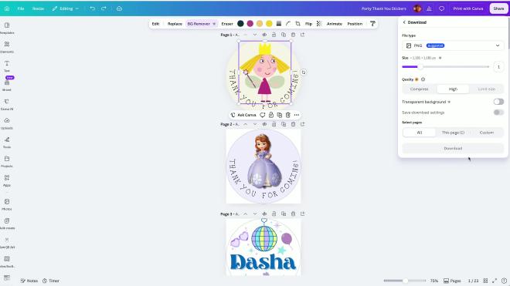510x286 pixels.
Task: Open corner rounding tool in toolbar
Action: pyautogui.click(x=288, y=24)
